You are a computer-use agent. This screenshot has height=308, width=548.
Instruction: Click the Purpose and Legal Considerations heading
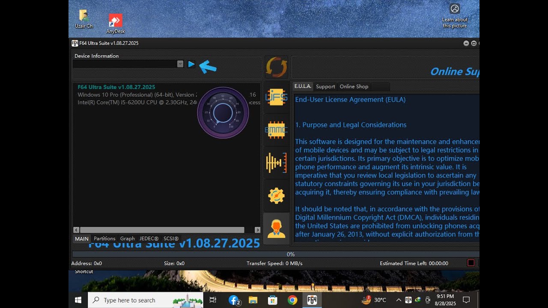(351, 125)
